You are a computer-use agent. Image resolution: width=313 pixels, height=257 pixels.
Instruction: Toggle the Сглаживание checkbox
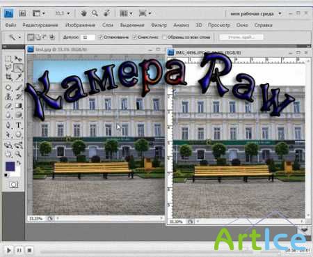point(100,37)
